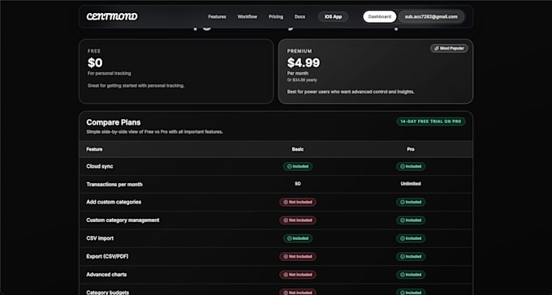Viewport: 552px width, 295px height.
Task: Click the Cloud sync Pro Included badge
Action: click(x=411, y=166)
